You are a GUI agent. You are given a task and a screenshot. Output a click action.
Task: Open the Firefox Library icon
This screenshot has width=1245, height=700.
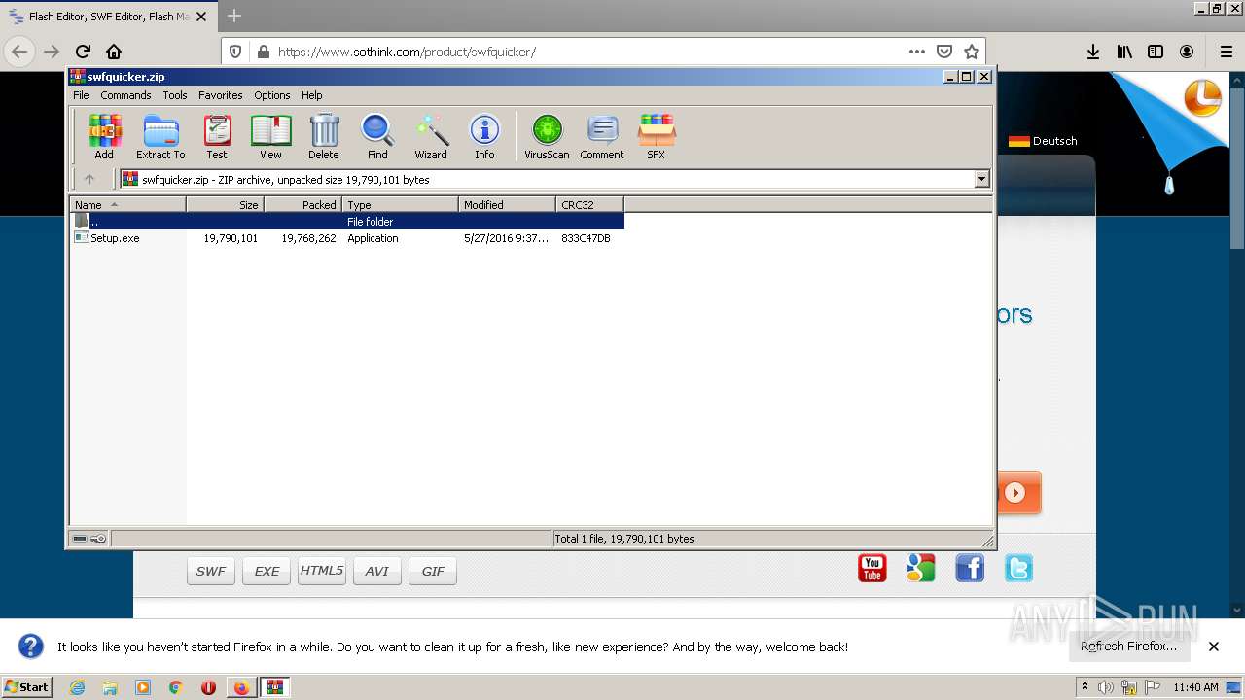click(1124, 52)
